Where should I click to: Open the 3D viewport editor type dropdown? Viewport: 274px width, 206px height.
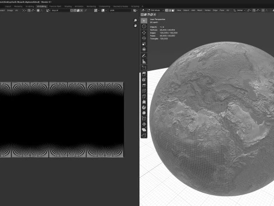[x=143, y=10]
